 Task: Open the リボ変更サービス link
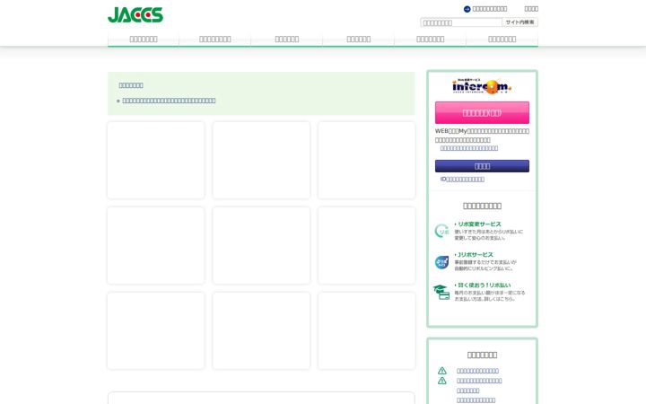pos(479,224)
